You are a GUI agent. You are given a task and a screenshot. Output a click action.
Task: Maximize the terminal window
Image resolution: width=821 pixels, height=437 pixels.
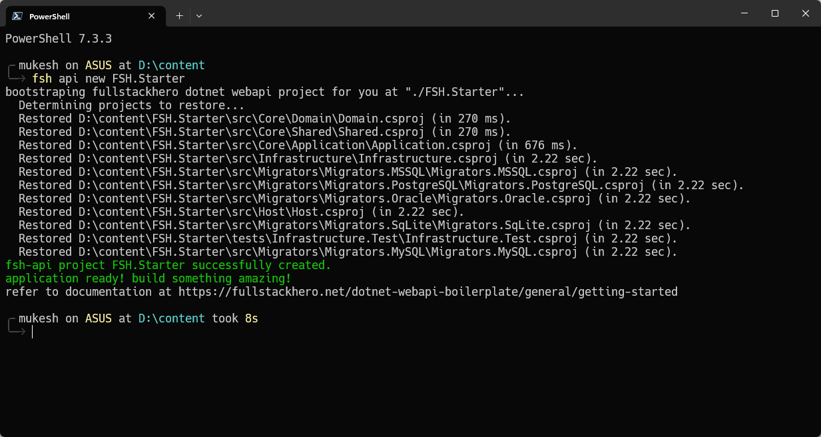pyautogui.click(x=775, y=14)
